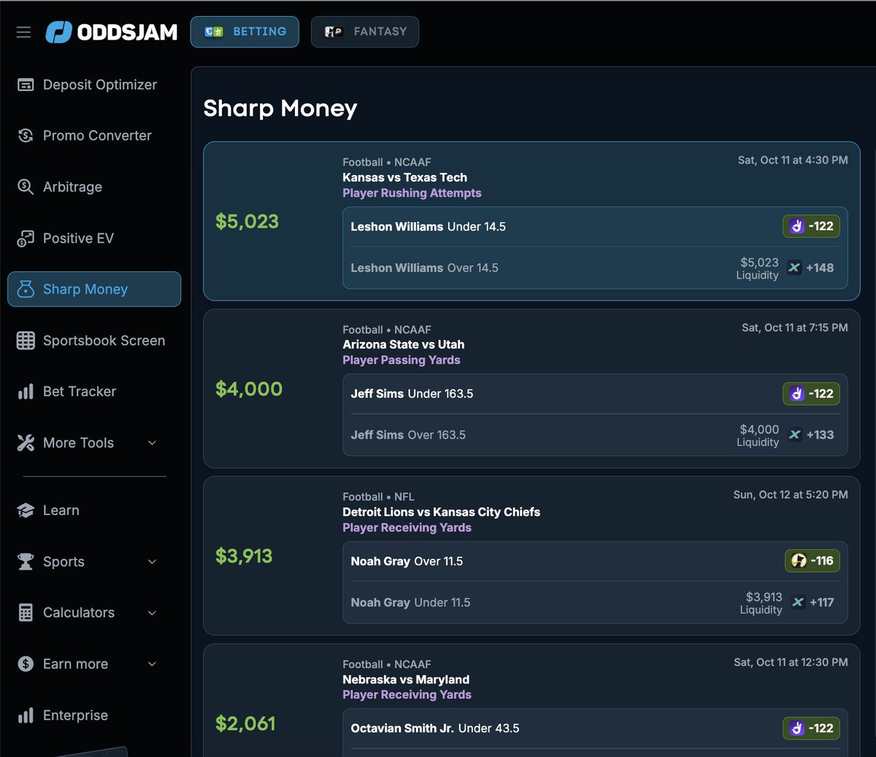
Task: Click the Calculators icon
Action: click(26, 613)
